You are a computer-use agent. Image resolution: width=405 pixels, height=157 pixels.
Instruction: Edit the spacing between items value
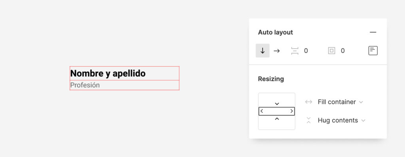[x=306, y=51]
